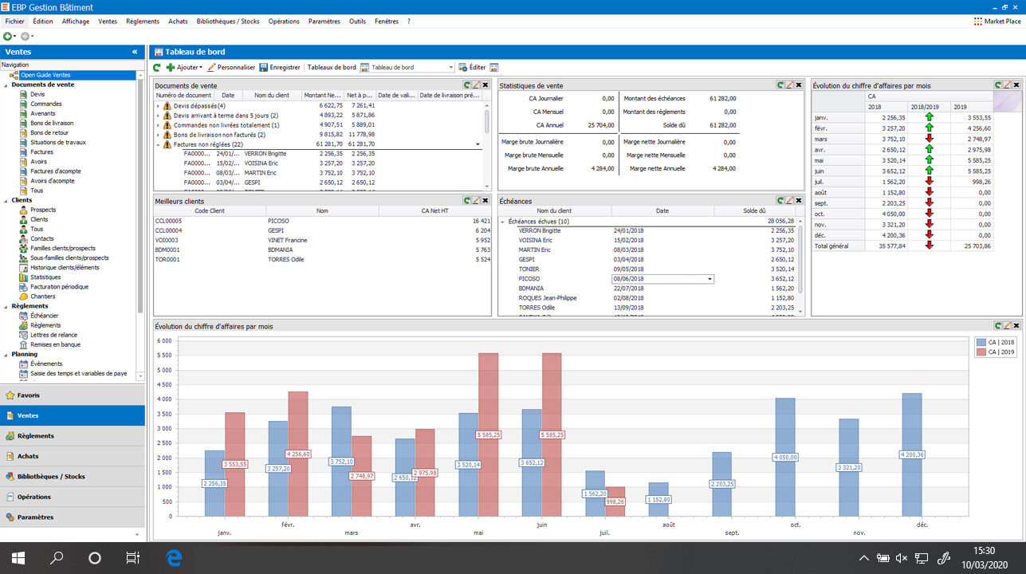Switch to Favoris sidebar section

[73, 395]
